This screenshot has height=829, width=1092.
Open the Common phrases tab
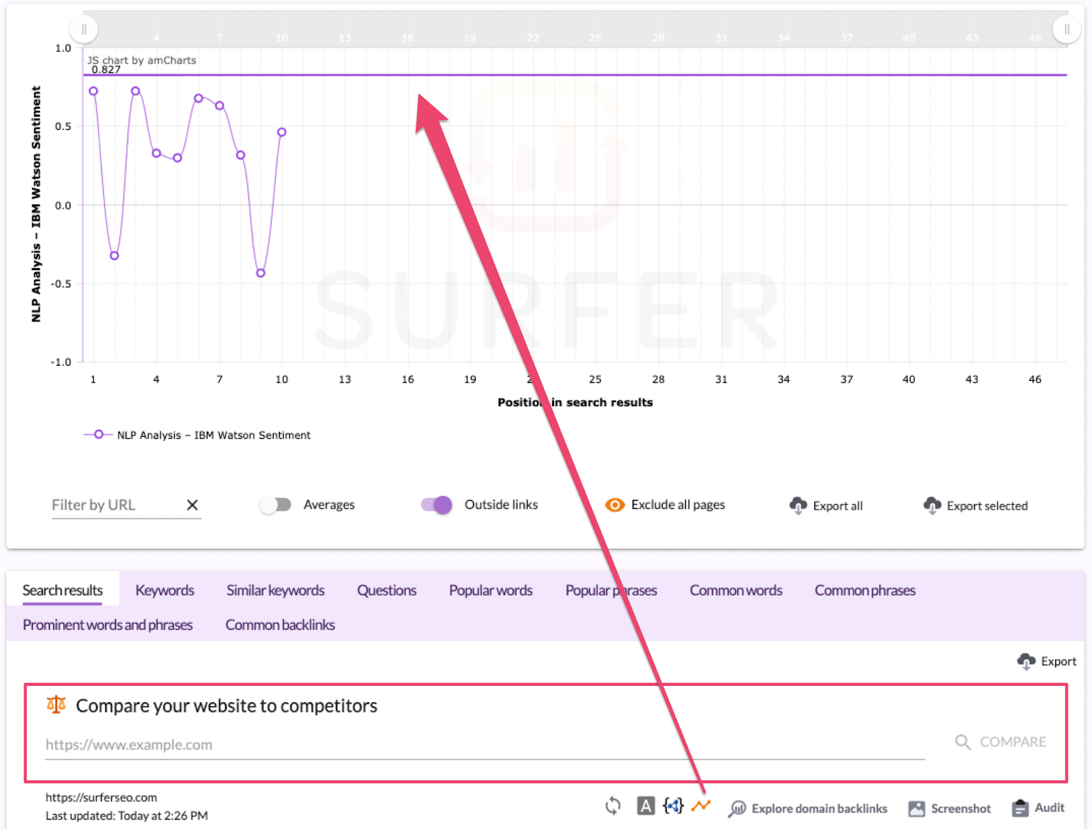coord(865,590)
